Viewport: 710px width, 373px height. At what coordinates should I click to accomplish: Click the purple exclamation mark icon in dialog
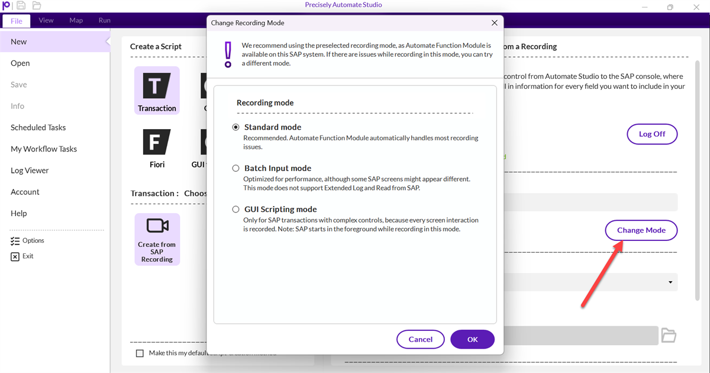click(228, 54)
